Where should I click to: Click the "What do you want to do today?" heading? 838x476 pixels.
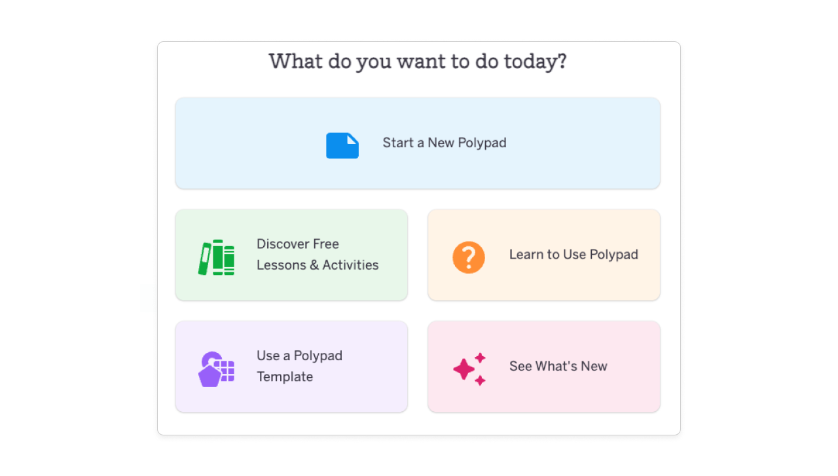(418, 62)
